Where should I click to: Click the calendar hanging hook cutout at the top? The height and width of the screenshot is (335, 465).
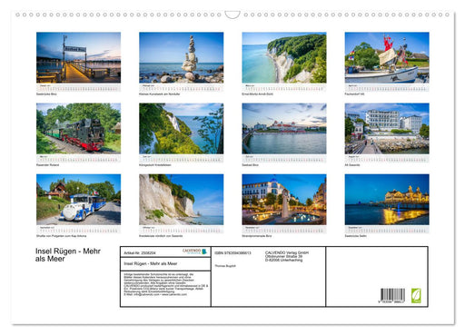(232, 15)
